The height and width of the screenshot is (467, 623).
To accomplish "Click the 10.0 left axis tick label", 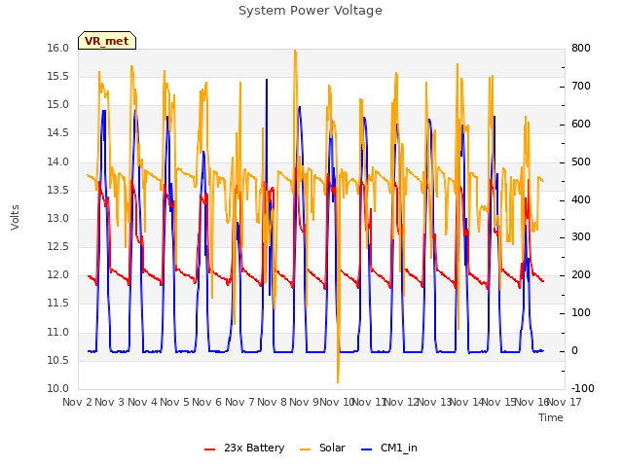I will click(58, 388).
